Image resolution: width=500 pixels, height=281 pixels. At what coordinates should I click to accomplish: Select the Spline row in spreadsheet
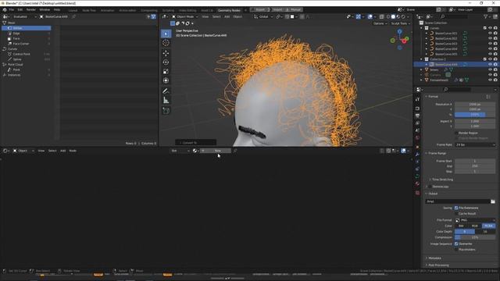point(27,59)
